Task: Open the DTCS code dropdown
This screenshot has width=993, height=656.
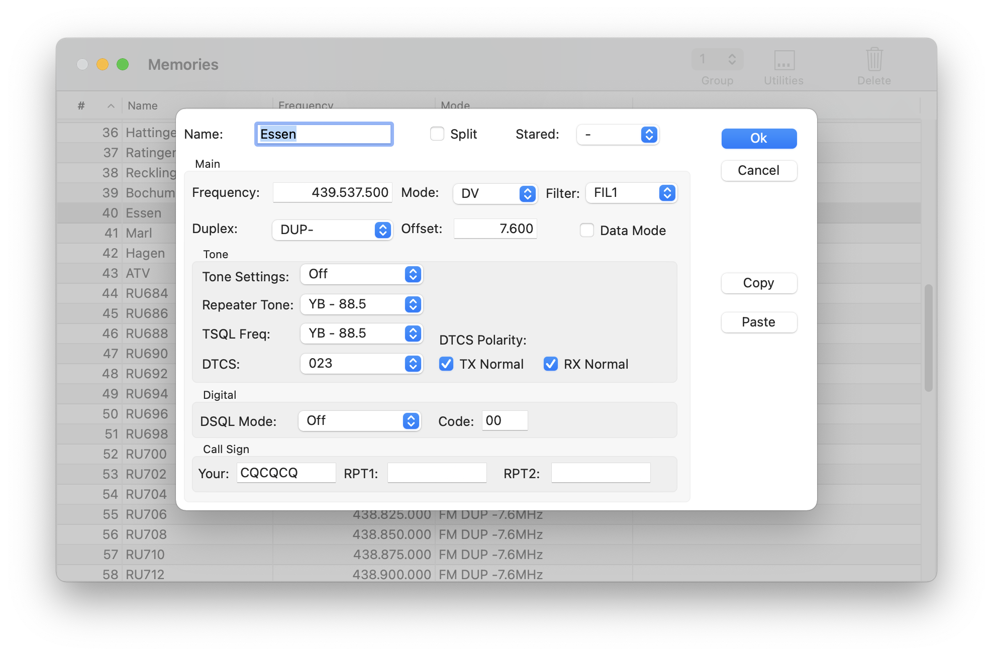Action: pos(361,364)
